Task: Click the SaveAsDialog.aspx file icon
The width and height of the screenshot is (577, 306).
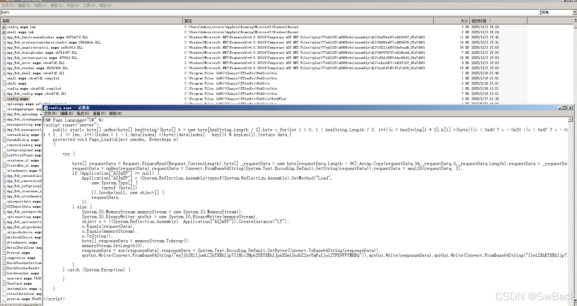Action: pos(4,140)
